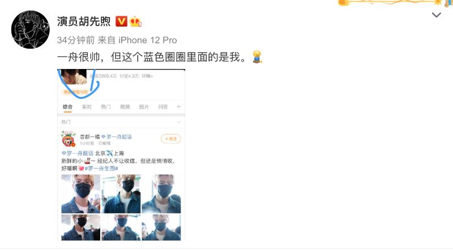Image resolution: width=453 pixels, height=251 pixels.
Task: Click the emoji at end of post text
Action: click(x=257, y=57)
